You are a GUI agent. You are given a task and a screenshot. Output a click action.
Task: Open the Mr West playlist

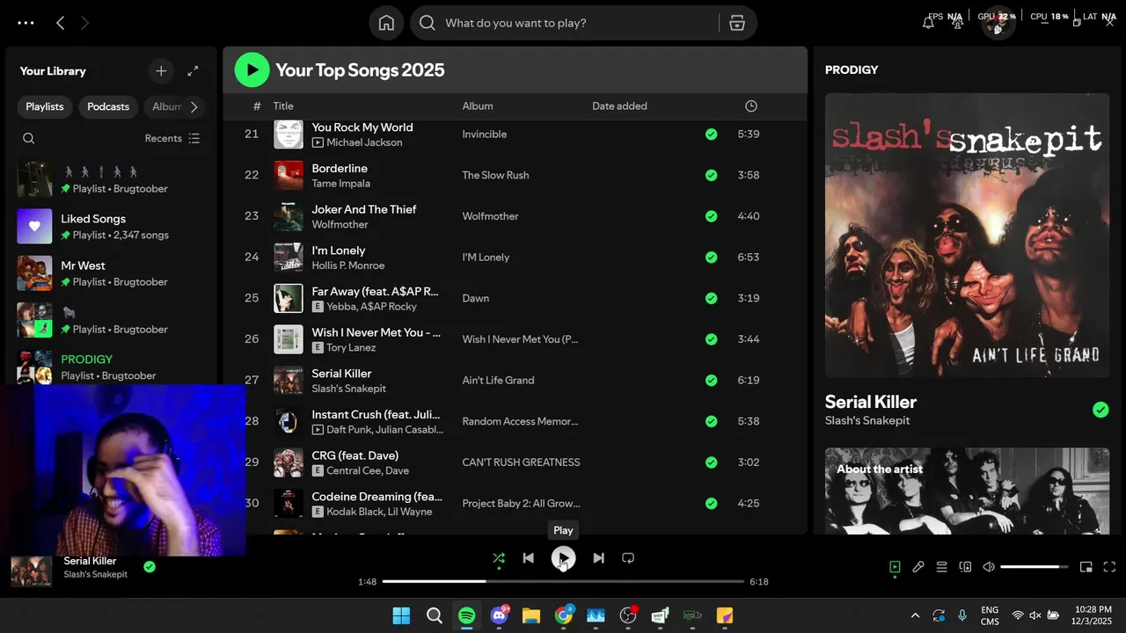113,273
